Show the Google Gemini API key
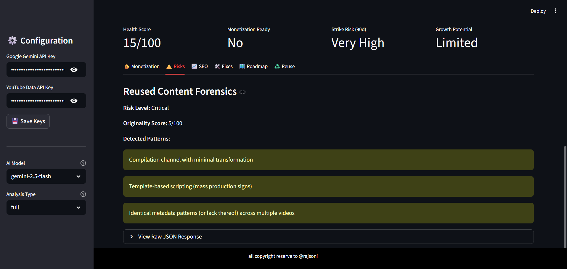Viewport: 567px width, 269px height. (x=74, y=70)
